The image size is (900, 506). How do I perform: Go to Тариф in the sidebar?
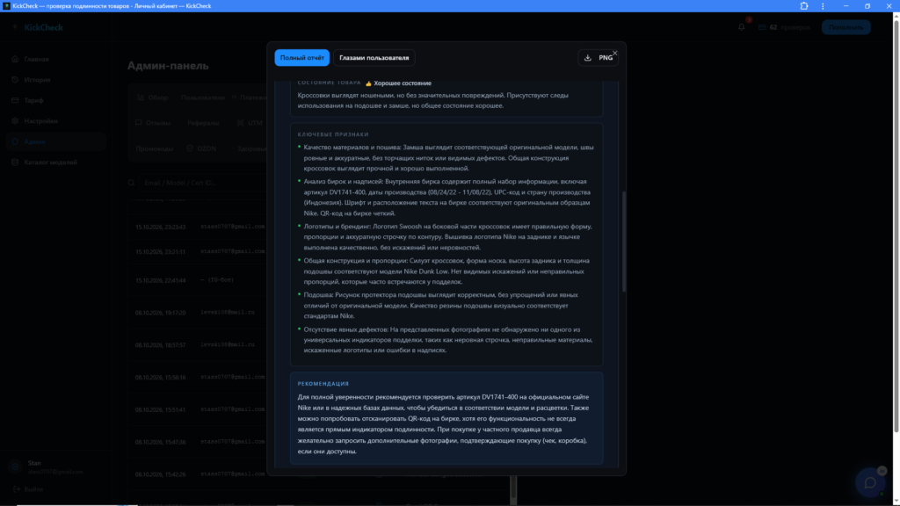click(x=33, y=100)
